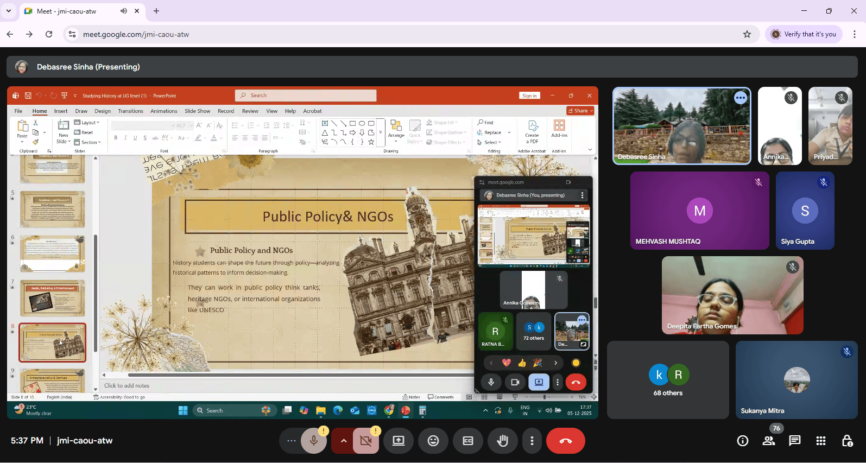Open the people panel showing 76
This screenshot has height=463, width=866.
tap(769, 441)
